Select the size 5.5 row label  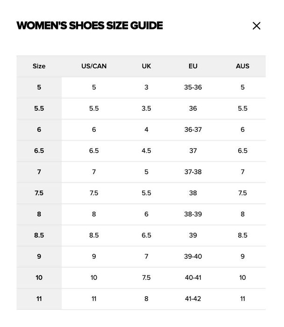tap(39, 108)
